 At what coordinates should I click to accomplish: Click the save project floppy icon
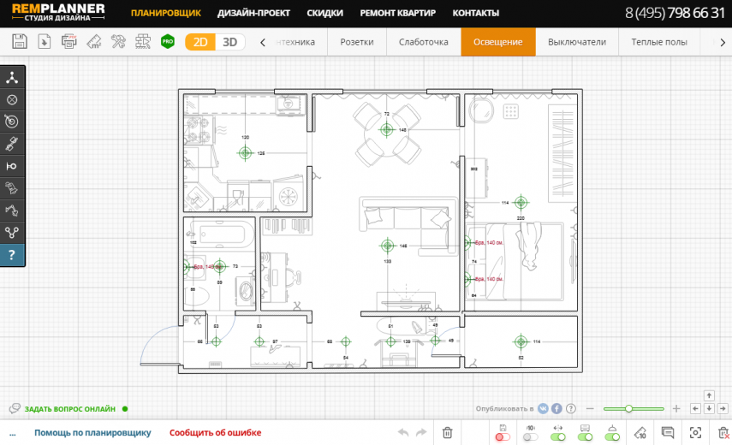(20, 41)
